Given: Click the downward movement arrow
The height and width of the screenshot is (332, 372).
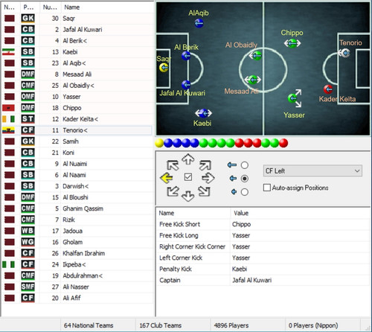Looking at the screenshot, I should (187, 196).
